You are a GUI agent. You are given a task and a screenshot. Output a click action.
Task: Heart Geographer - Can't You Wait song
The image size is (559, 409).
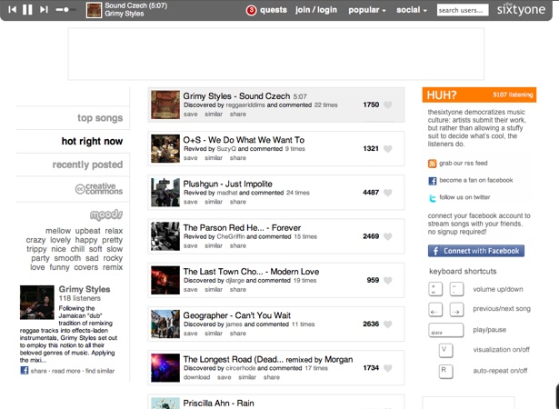[388, 324]
